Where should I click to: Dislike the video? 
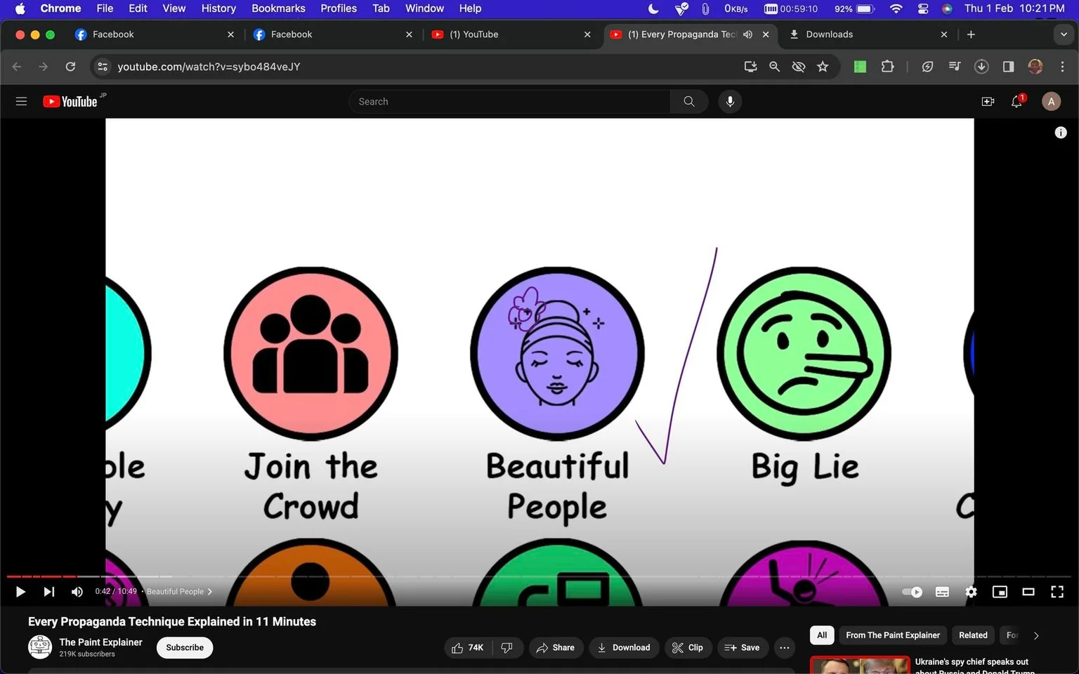pos(507,647)
